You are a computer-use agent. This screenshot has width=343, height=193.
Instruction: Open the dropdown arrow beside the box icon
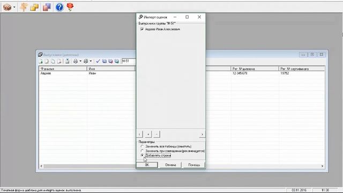(x=14, y=7)
